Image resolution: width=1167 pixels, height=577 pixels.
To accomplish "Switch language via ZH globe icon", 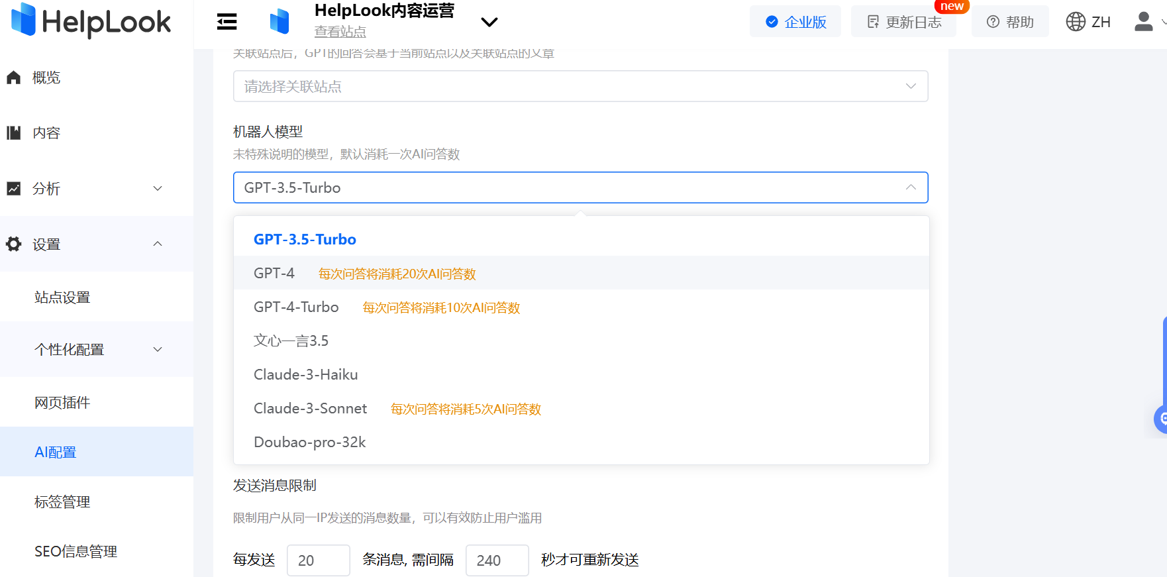I will tap(1088, 22).
